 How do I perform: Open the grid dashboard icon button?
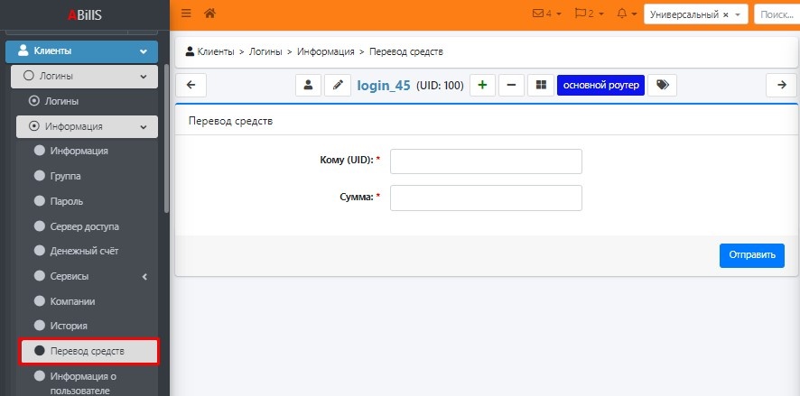tap(541, 85)
